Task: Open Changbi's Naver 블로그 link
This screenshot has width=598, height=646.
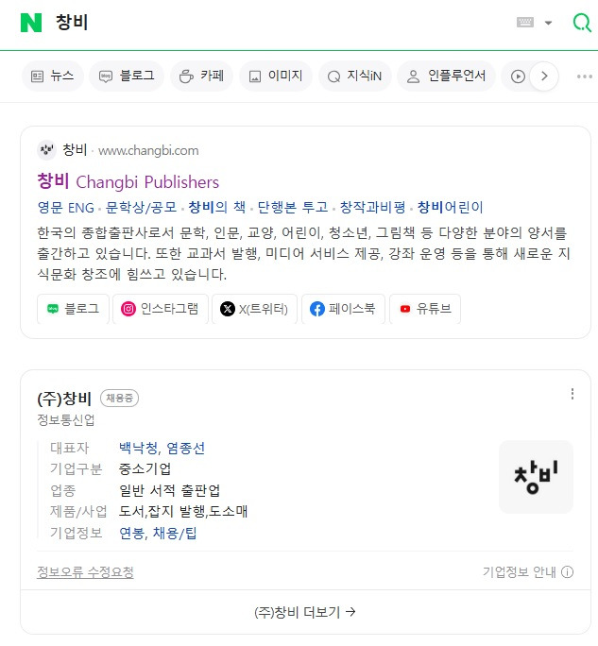Action: pyautogui.click(x=74, y=309)
